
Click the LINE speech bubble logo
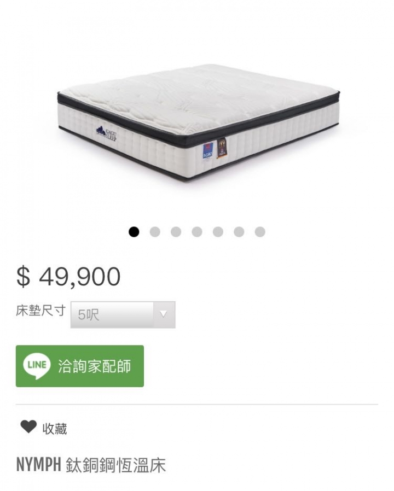pos(37,366)
